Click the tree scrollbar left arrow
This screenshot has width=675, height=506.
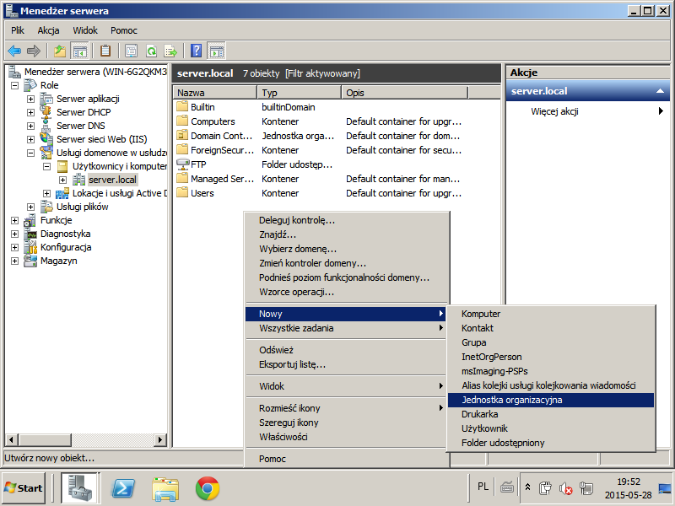(x=12, y=439)
